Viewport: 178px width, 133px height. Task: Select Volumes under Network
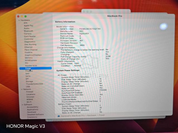30,97
